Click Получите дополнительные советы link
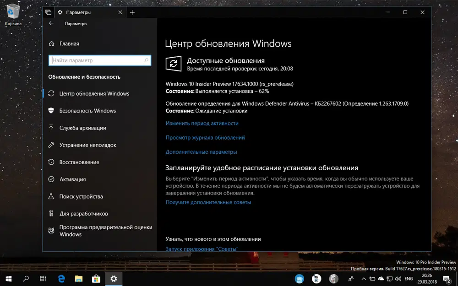Viewport: 458px width, 286px height. (x=208, y=202)
